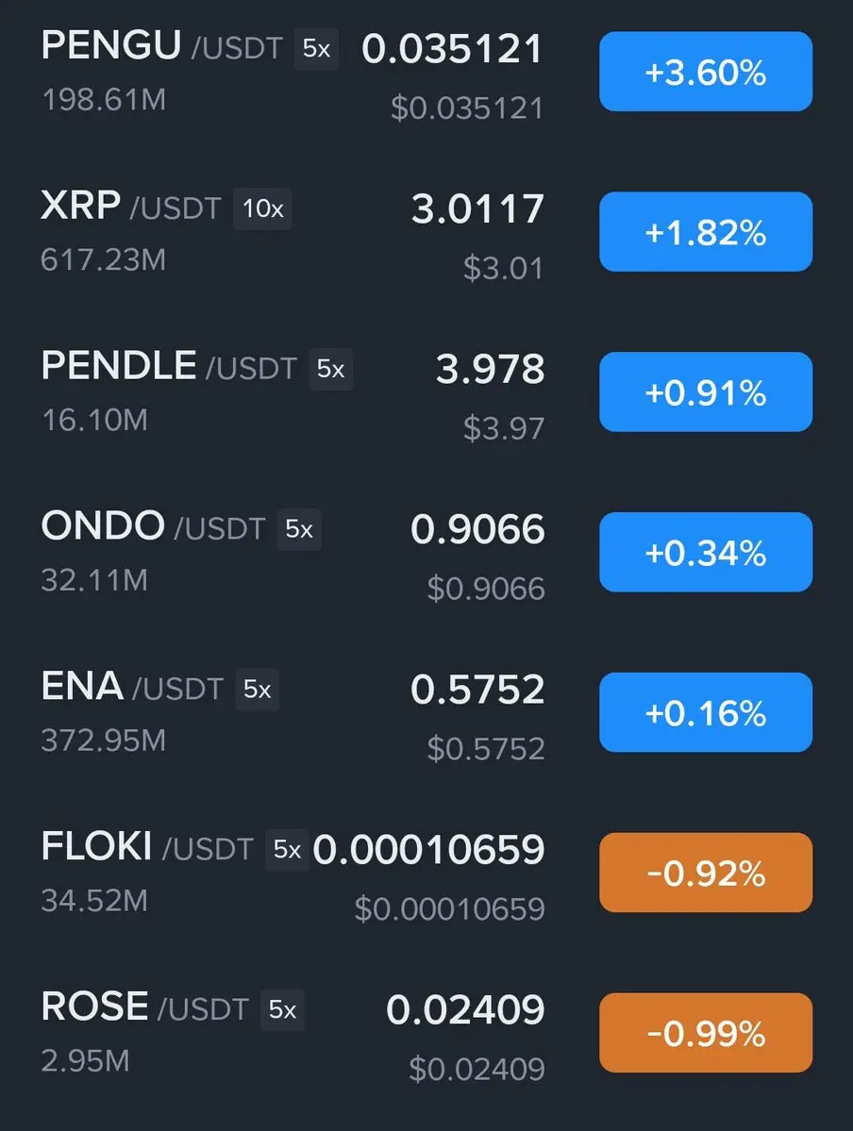Open the FLOKI/USDT trading pair

[x=147, y=847]
